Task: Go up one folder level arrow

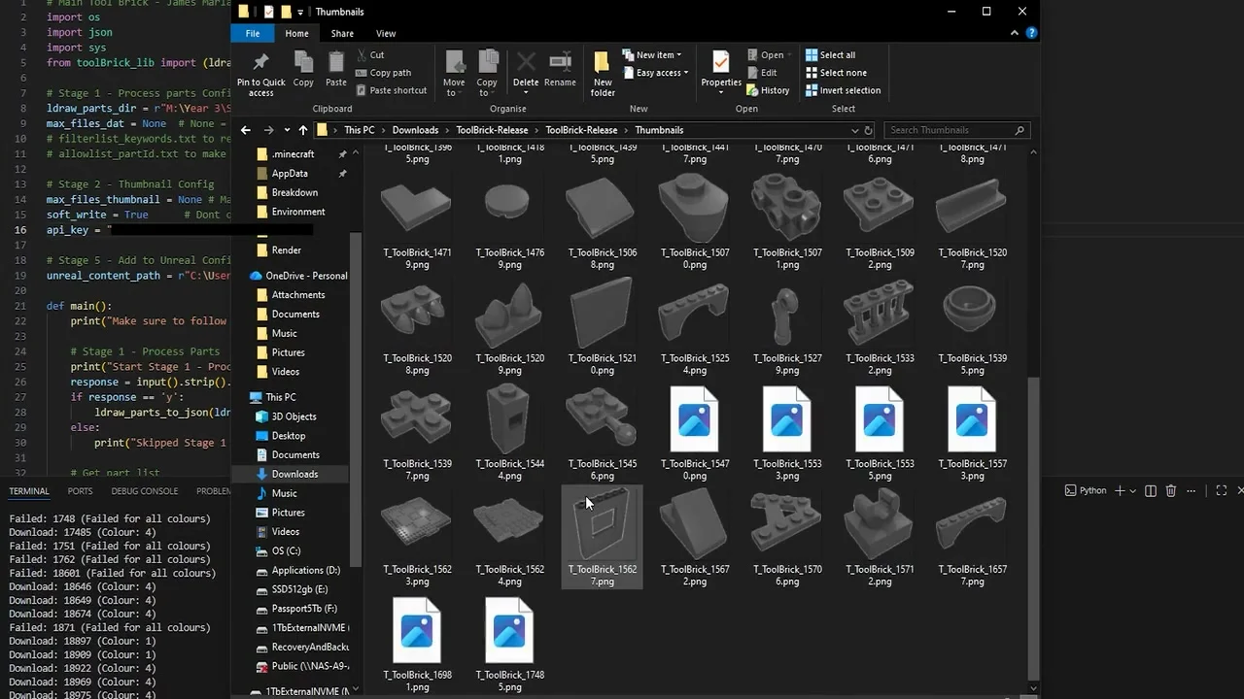Action: click(303, 130)
